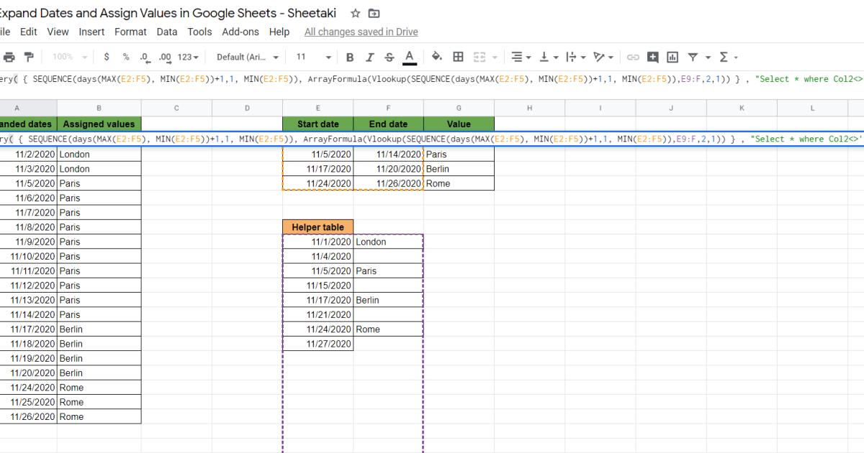Image resolution: width=864 pixels, height=453 pixels.
Task: Open the Fill color tool
Action: (x=436, y=56)
